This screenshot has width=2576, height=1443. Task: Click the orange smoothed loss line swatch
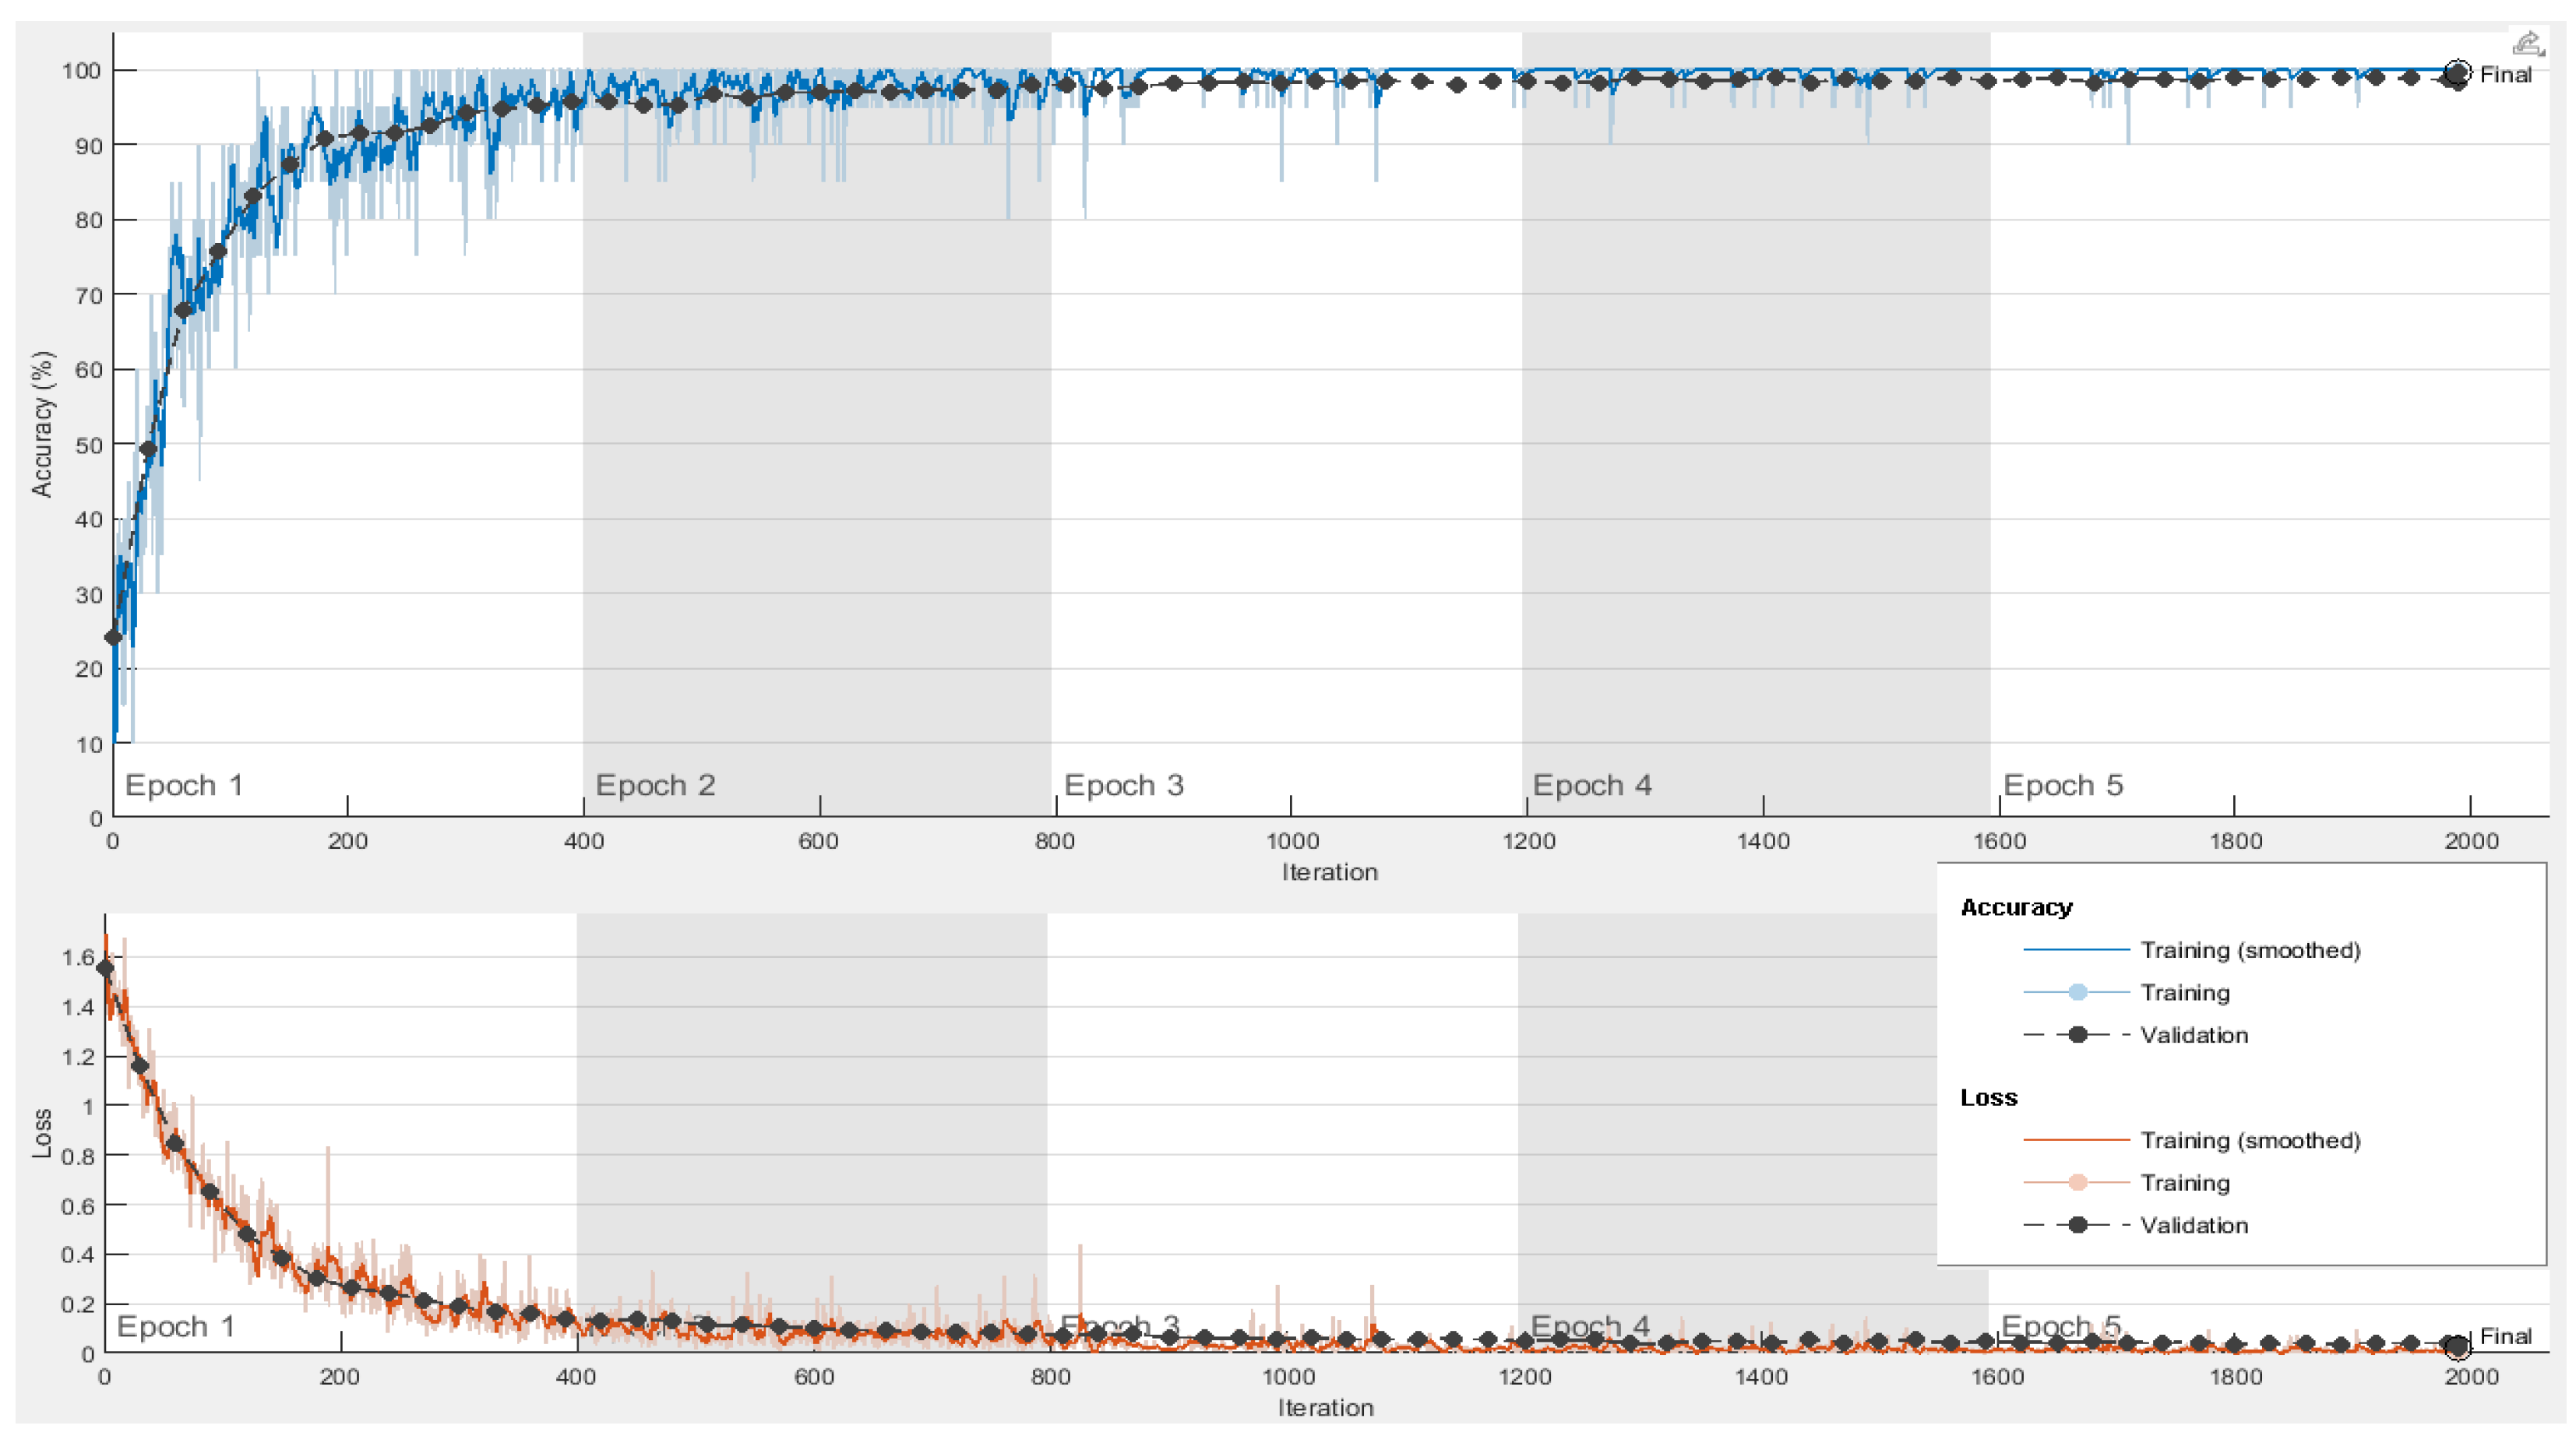tap(2076, 1139)
